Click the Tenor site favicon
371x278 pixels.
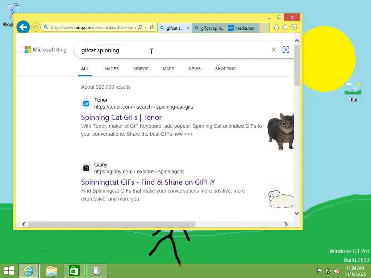[x=86, y=103]
